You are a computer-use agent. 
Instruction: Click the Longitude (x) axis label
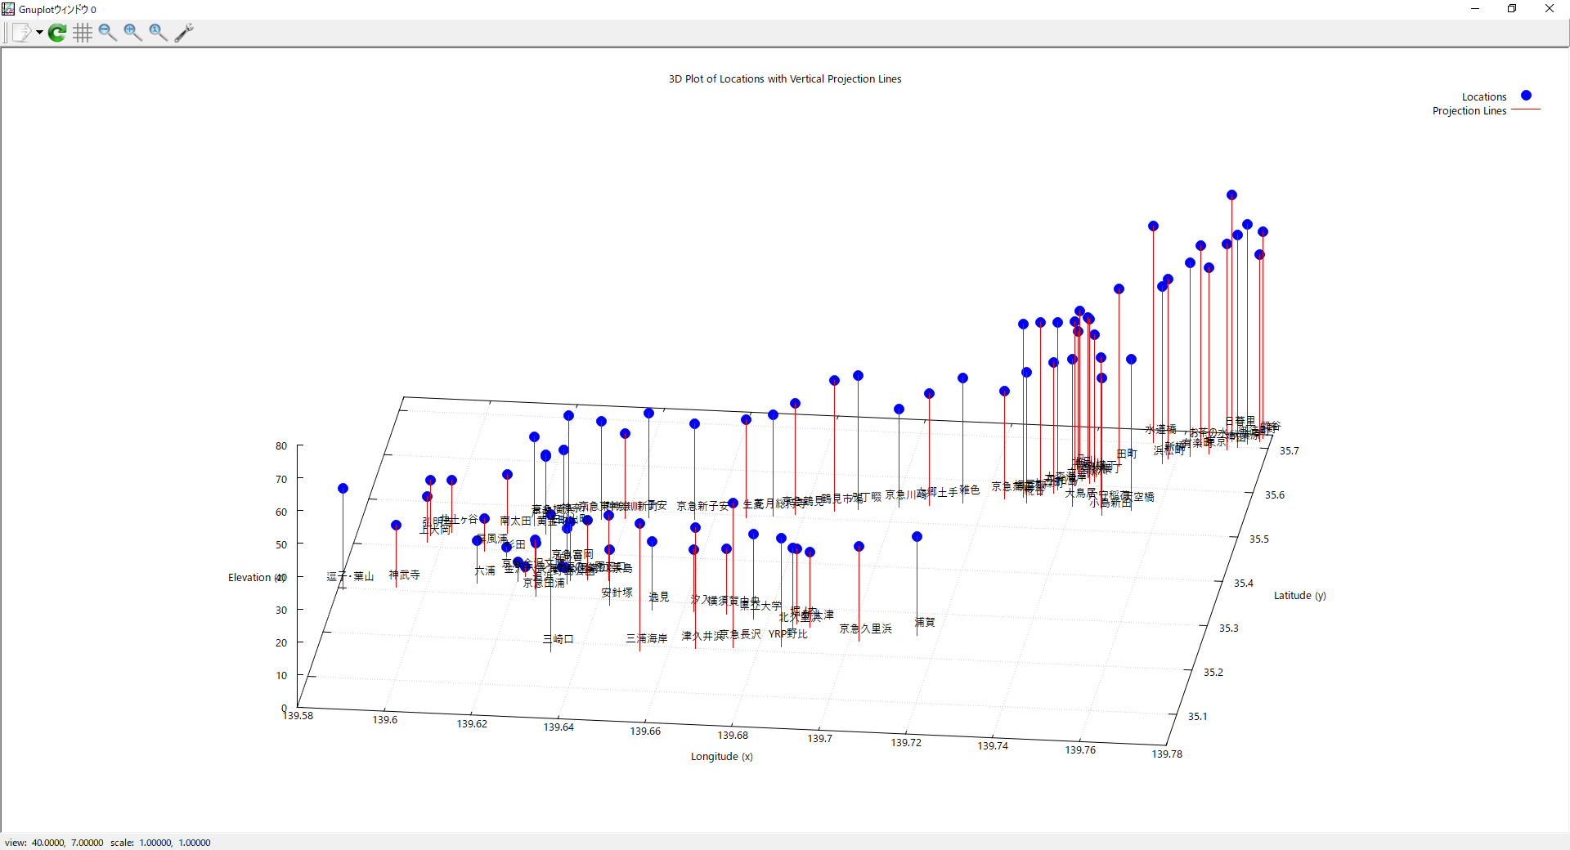point(721,757)
